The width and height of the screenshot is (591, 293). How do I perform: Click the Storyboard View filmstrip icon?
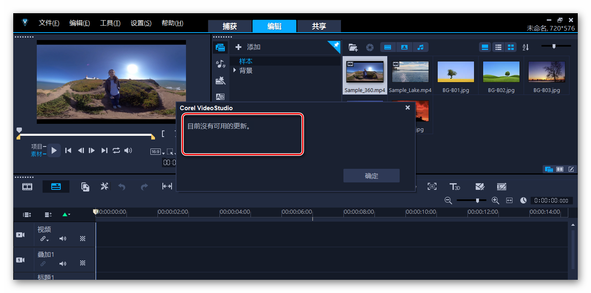(27, 187)
